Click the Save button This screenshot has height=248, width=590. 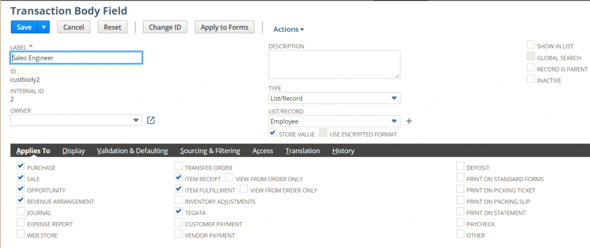coord(24,27)
